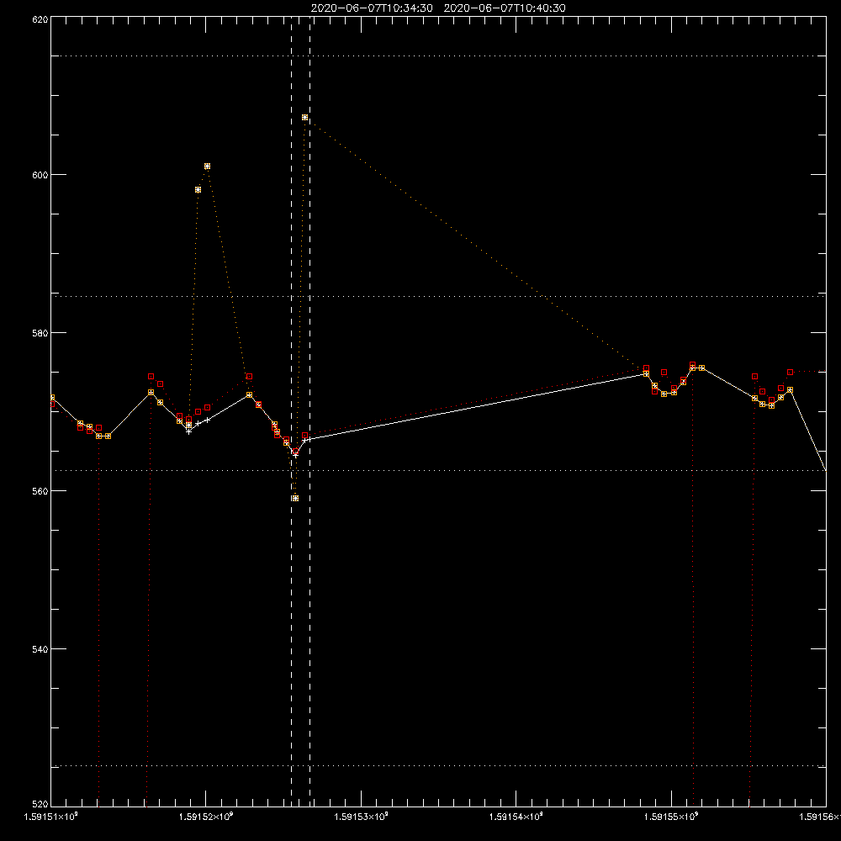
Task: Select the y-axis label 540
Action: tap(40, 649)
